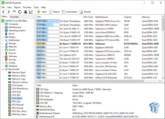Open the Help menu

pos(43,7)
